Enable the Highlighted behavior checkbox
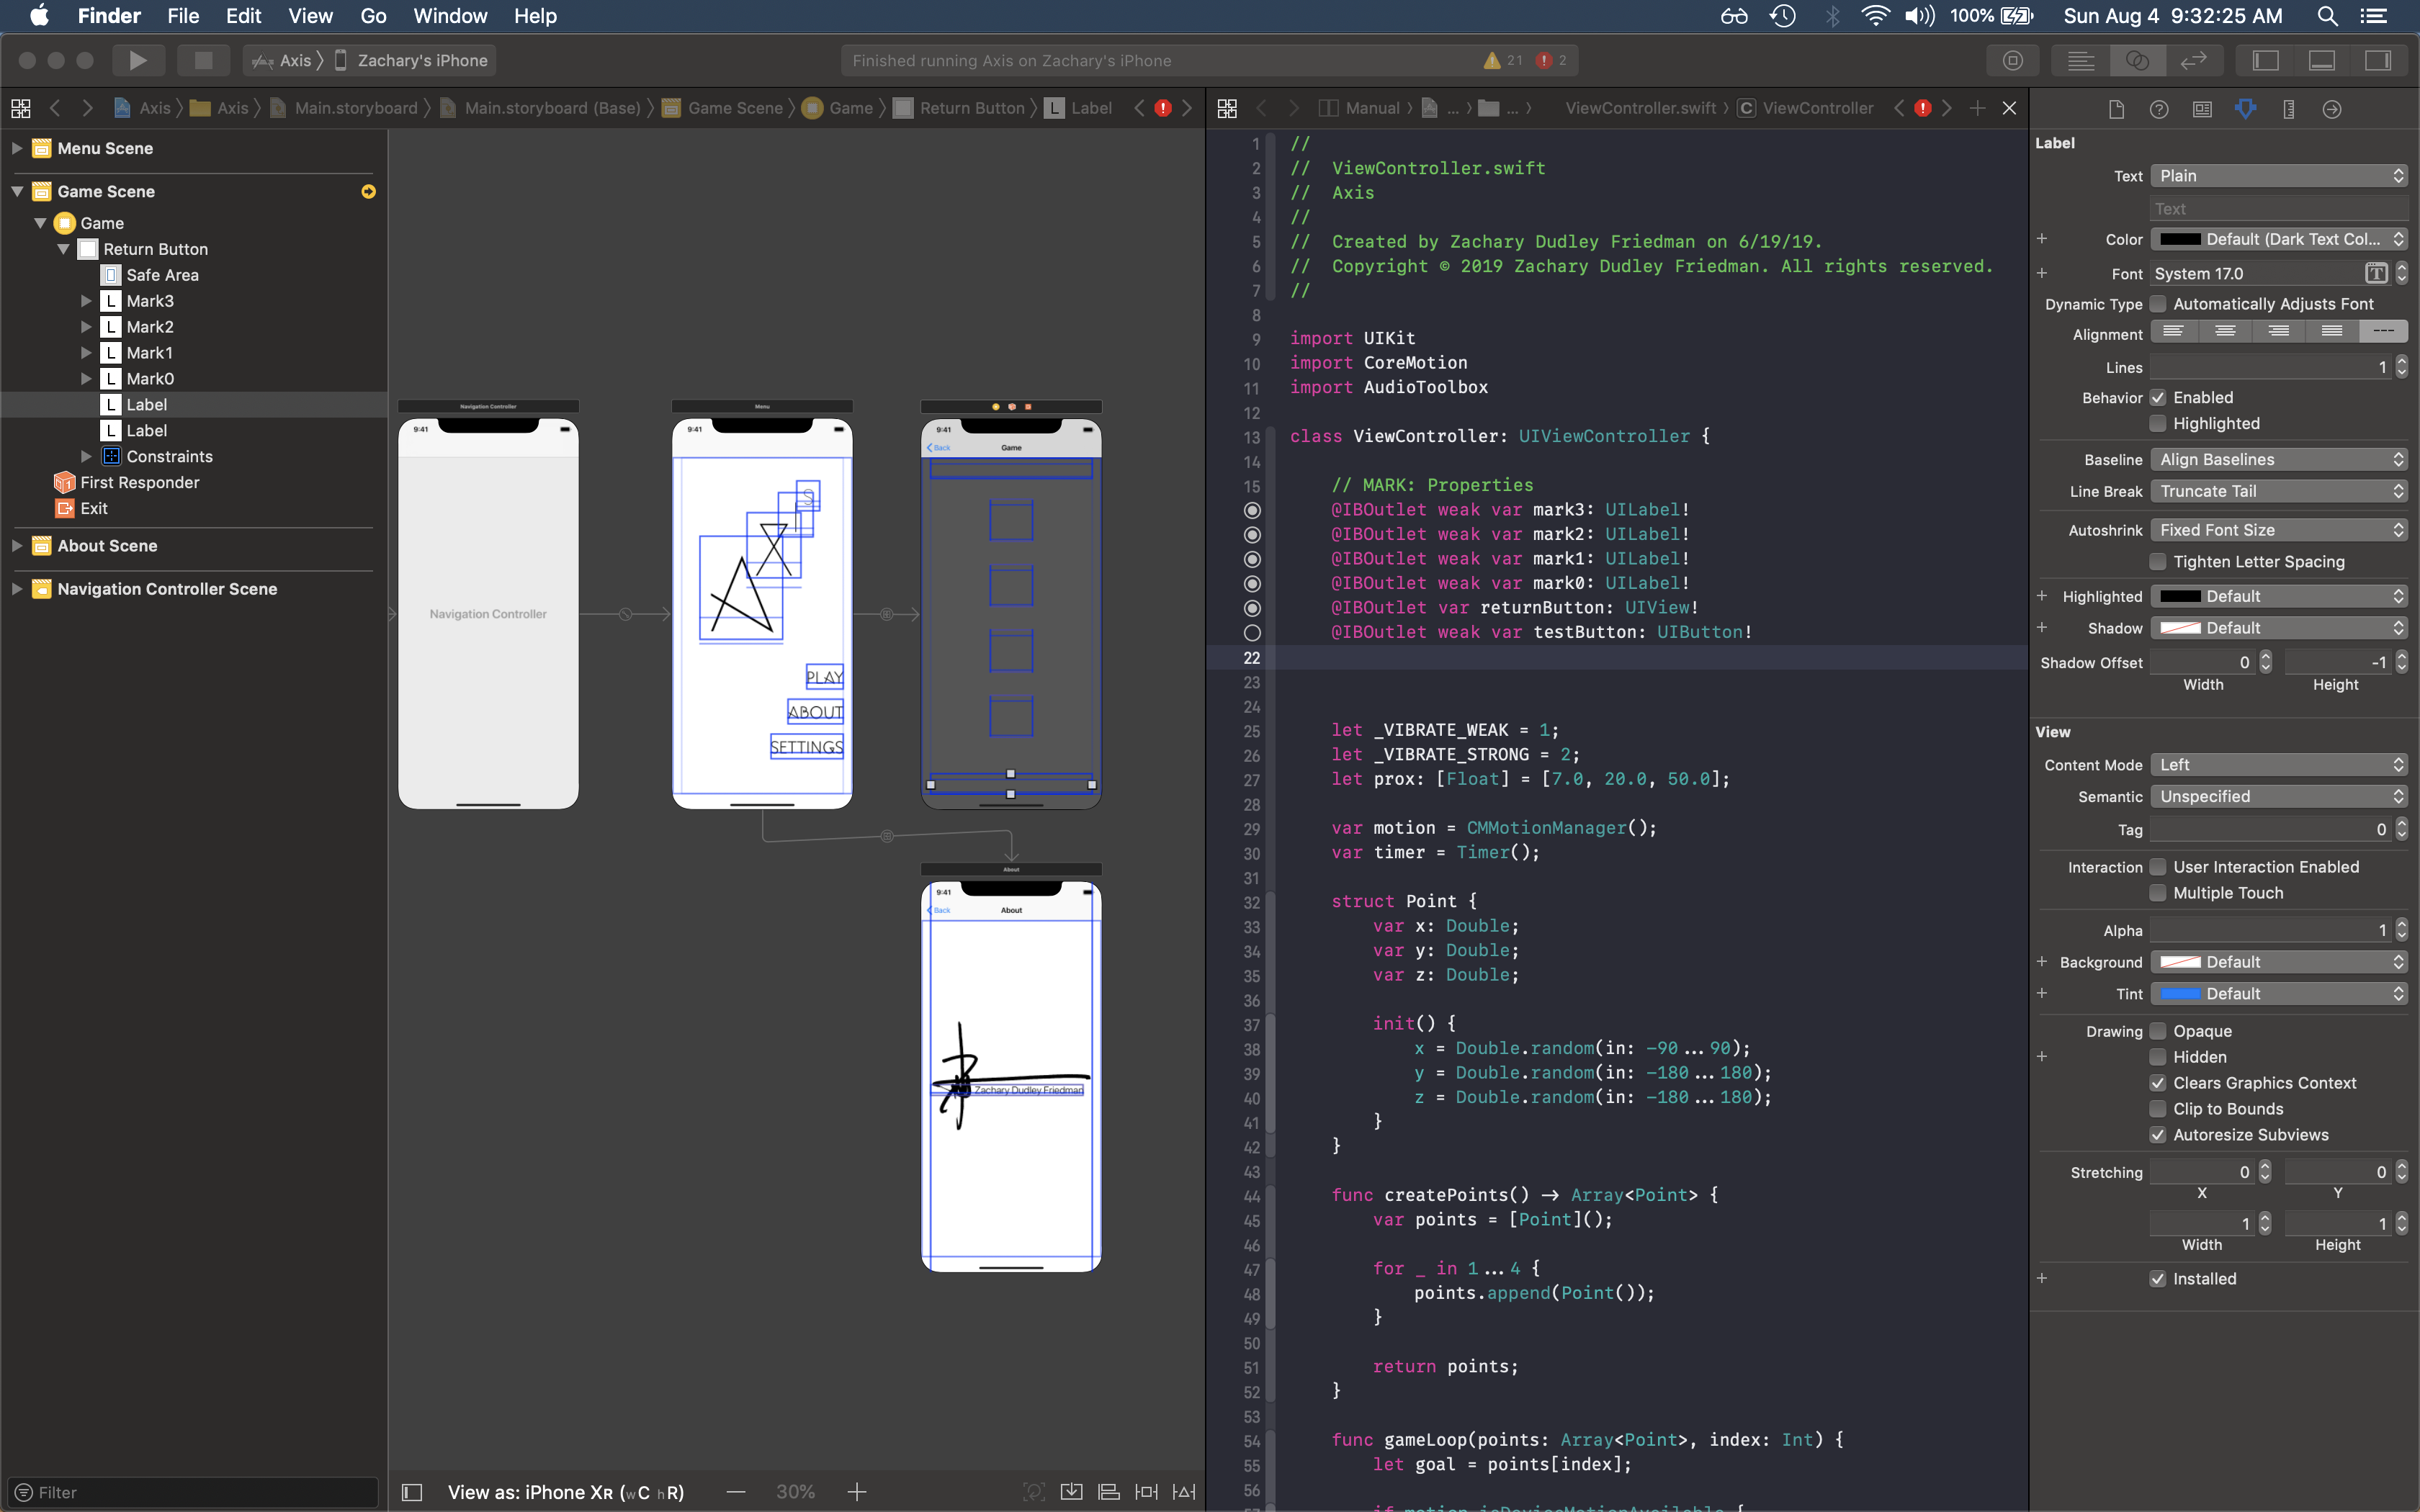Image resolution: width=2420 pixels, height=1512 pixels. (x=2158, y=424)
